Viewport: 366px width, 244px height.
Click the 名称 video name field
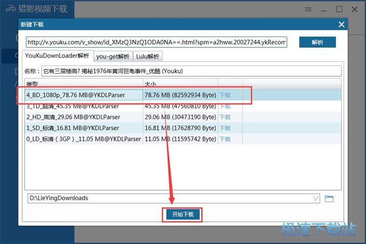[x=191, y=71]
